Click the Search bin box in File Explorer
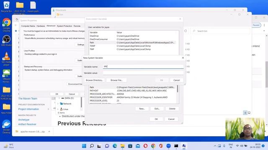 220,31
